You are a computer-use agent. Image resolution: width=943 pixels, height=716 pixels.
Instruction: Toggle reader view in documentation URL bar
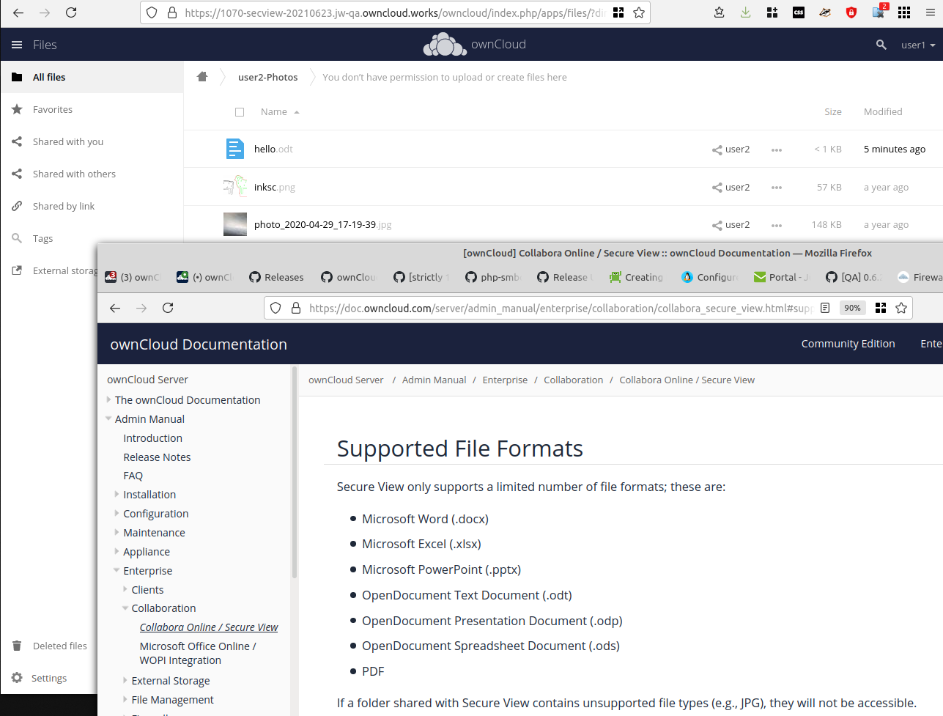pyautogui.click(x=825, y=308)
